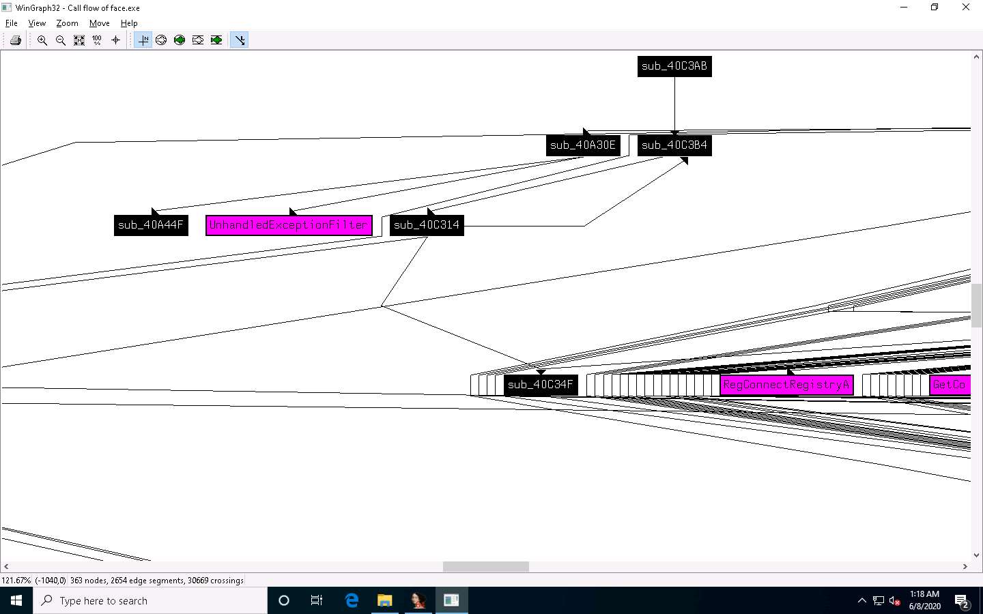983x614 pixels.
Task: Open the IDA portrait icon on taskbar
Action: pos(418,600)
